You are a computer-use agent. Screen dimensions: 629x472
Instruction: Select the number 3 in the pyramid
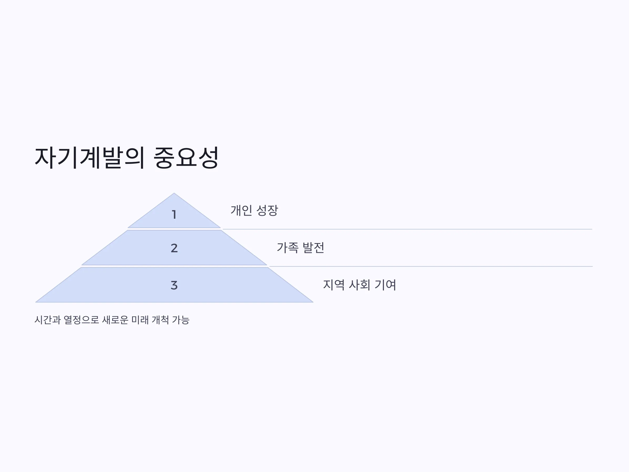174,285
